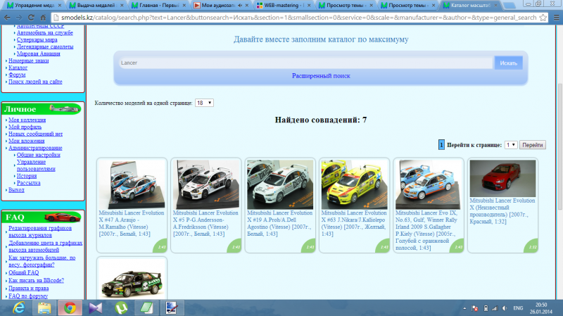Open Рассылка link
This screenshot has height=316, width=563.
click(28, 183)
